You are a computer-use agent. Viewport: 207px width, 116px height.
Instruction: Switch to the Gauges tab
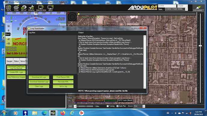9,61
